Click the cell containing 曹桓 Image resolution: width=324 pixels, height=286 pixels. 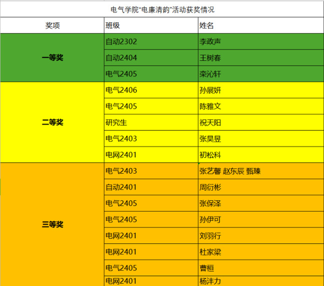pos(260,268)
